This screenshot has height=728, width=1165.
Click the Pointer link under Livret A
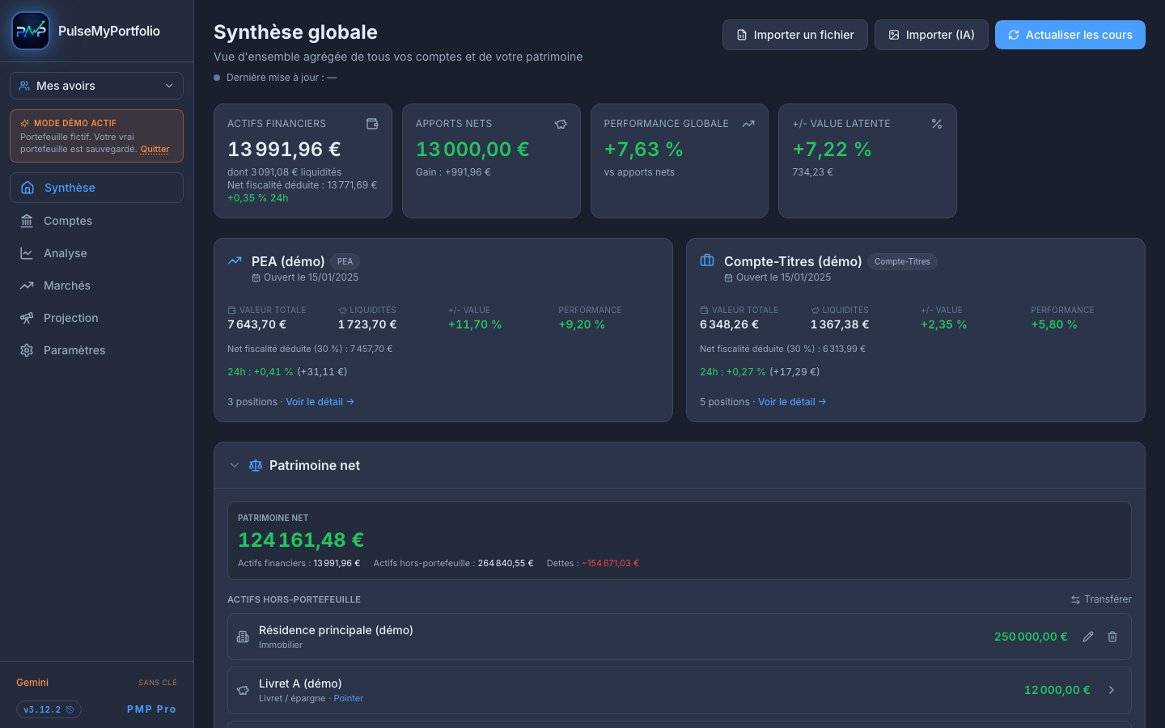click(x=349, y=698)
